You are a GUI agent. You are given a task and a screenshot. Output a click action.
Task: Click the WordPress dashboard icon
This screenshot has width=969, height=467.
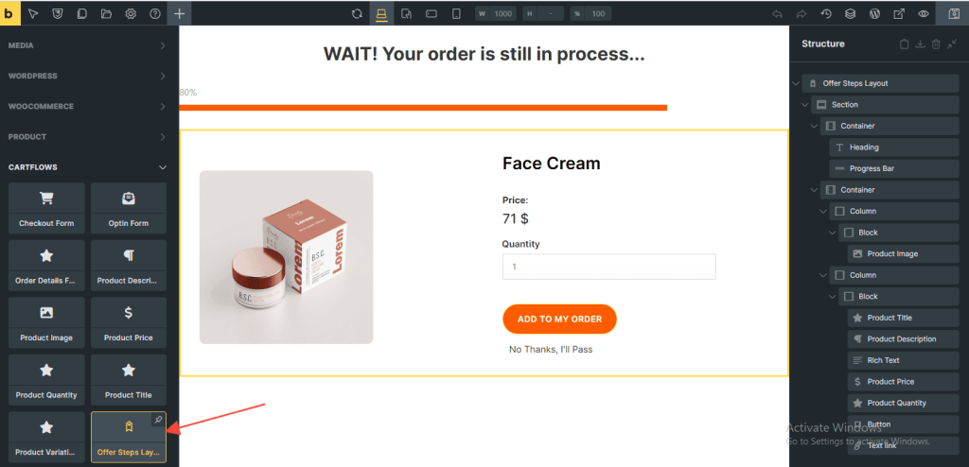pos(875,14)
